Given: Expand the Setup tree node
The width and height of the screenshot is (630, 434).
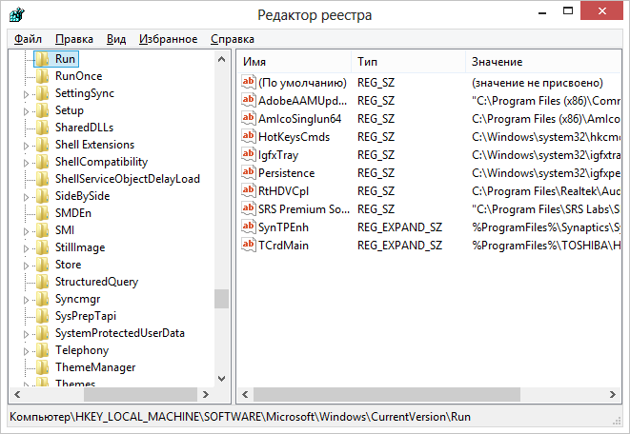Looking at the screenshot, I should [x=26, y=111].
